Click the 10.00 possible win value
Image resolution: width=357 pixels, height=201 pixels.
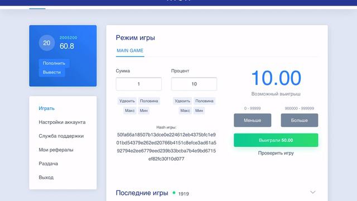pyautogui.click(x=276, y=78)
